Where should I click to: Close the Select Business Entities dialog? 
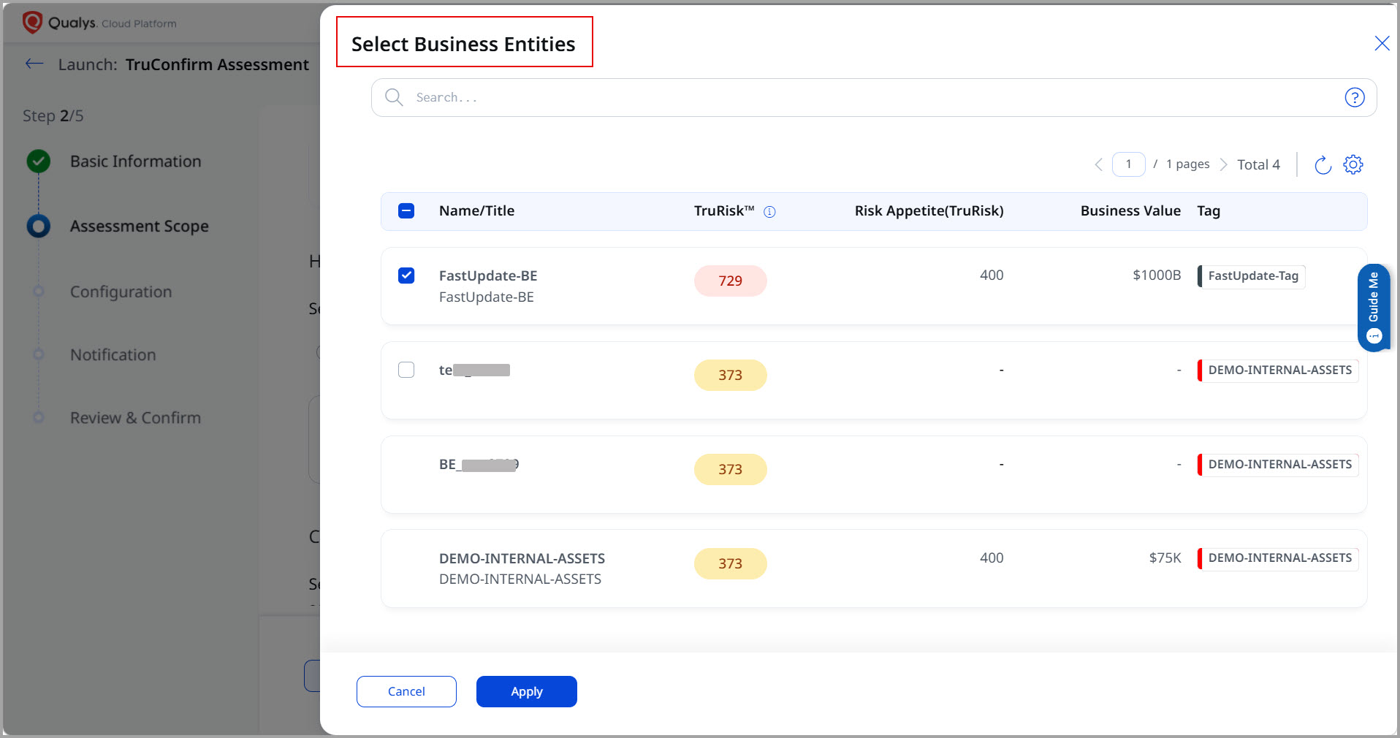pos(1382,43)
